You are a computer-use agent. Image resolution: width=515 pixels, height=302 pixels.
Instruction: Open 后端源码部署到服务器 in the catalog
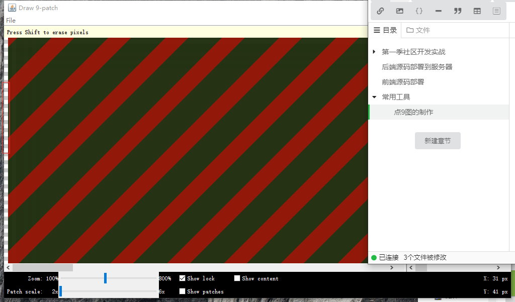[x=417, y=67]
